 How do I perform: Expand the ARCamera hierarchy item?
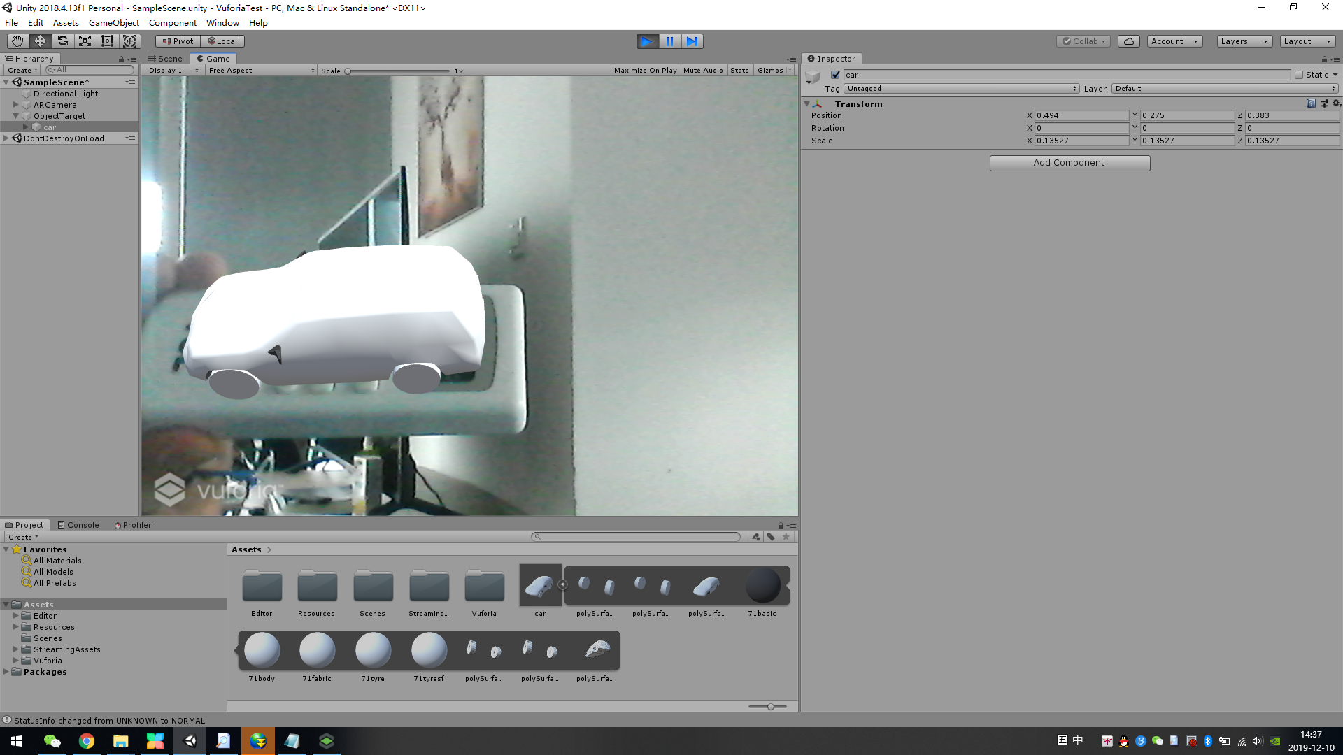click(x=15, y=105)
